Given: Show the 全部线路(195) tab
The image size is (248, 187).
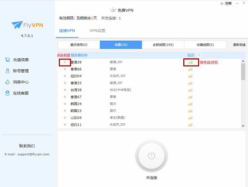Looking at the screenshot, I should (x=163, y=45).
